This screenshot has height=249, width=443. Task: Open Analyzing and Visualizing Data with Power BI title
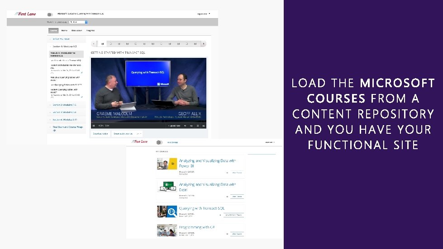coord(207,163)
